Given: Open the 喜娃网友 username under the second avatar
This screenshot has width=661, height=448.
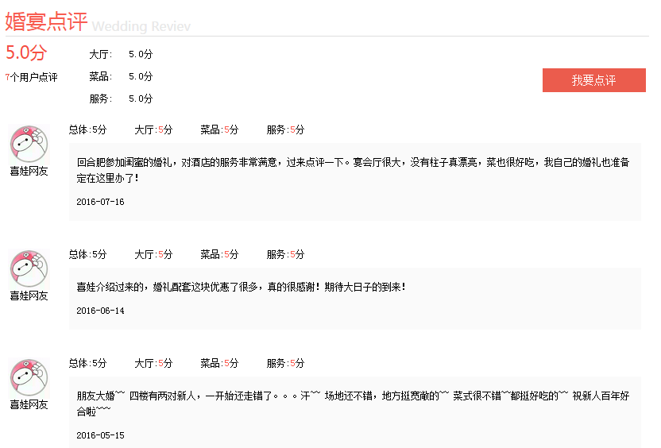Looking at the screenshot, I should click(29, 295).
